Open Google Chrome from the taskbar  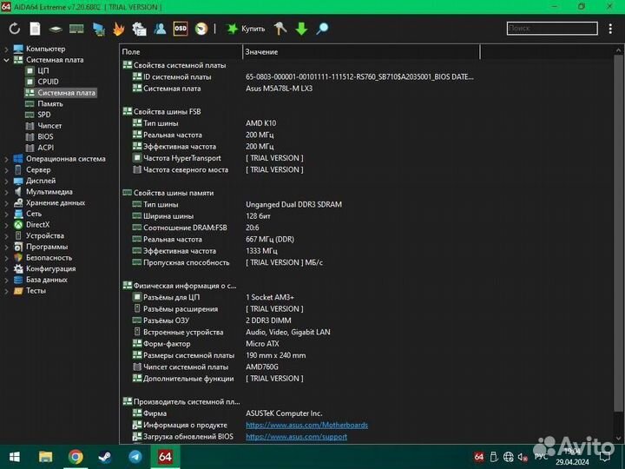pyautogui.click(x=76, y=457)
